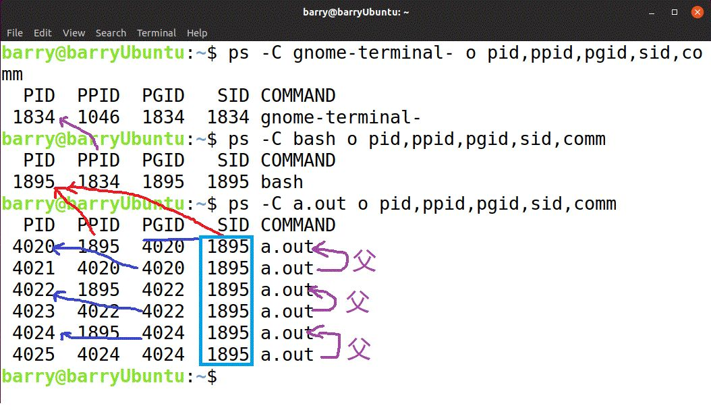The width and height of the screenshot is (711, 414).
Task: Open the Search menu
Action: 111,33
